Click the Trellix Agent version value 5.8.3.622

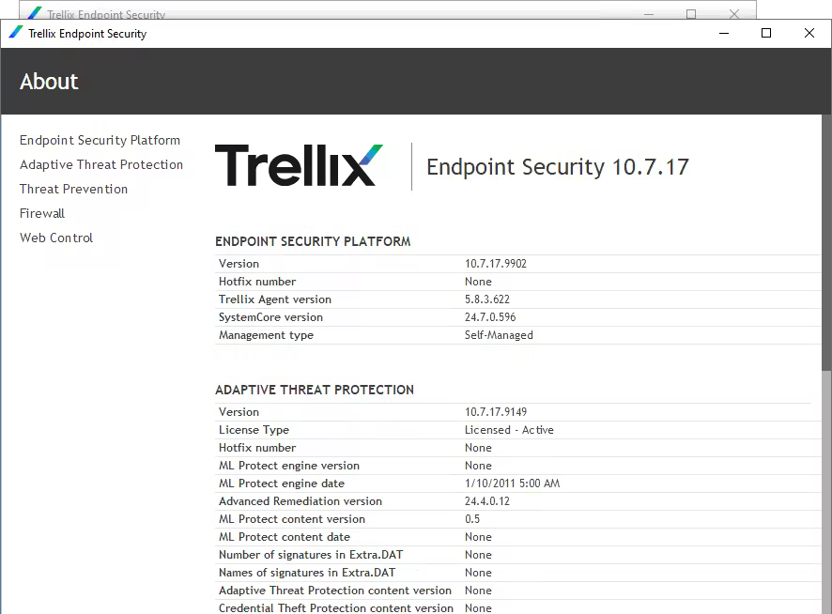(487, 299)
